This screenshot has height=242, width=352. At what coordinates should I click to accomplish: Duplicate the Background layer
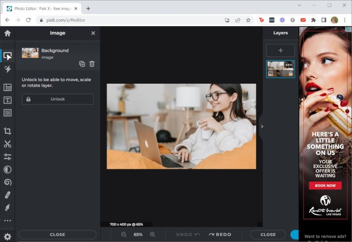coord(82,64)
